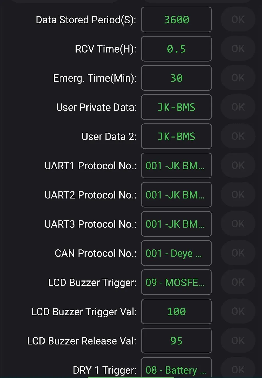Viewport: 262px width, 378px height.
Task: Select the Emerg. Time input showing 30
Action: coord(176,78)
